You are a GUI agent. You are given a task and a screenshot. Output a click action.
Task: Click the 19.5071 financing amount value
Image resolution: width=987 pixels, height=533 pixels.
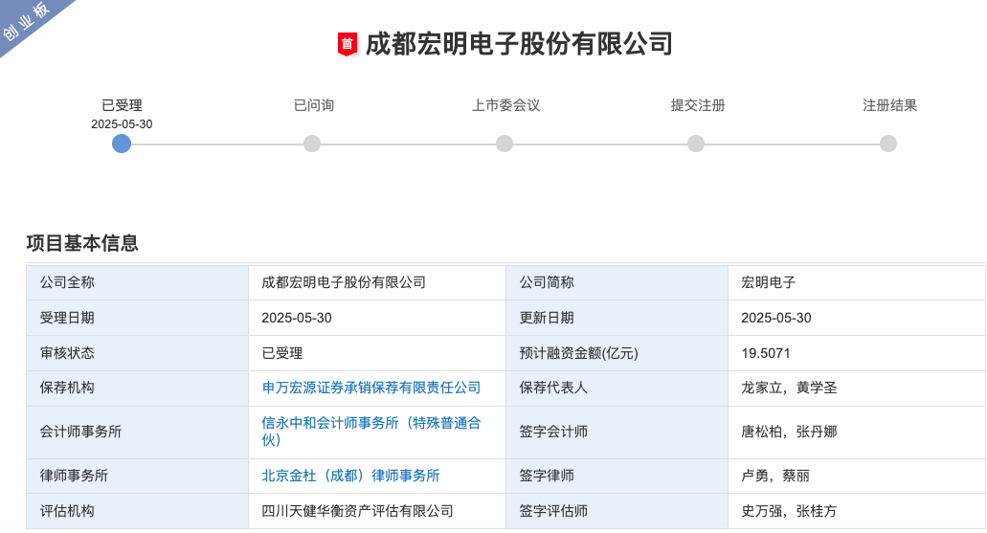[766, 353]
